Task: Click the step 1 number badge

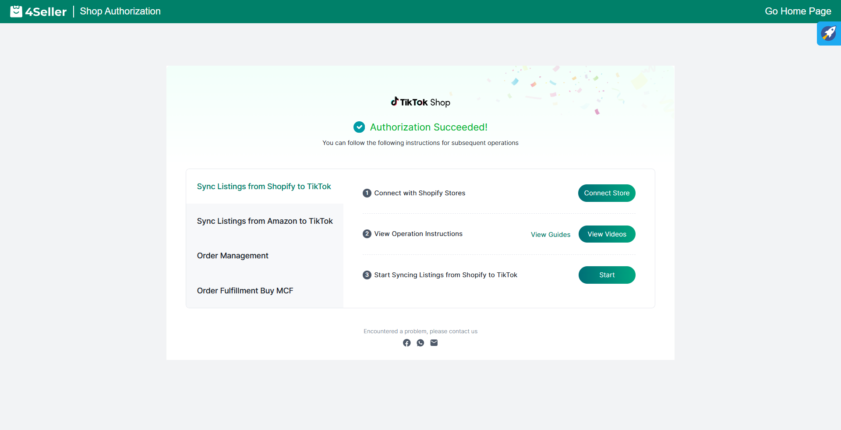Action: coord(367,193)
